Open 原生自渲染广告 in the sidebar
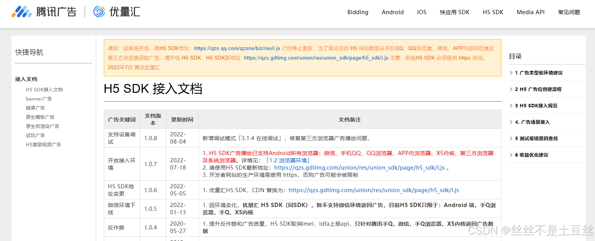This screenshot has height=241, width=595. tap(43, 126)
